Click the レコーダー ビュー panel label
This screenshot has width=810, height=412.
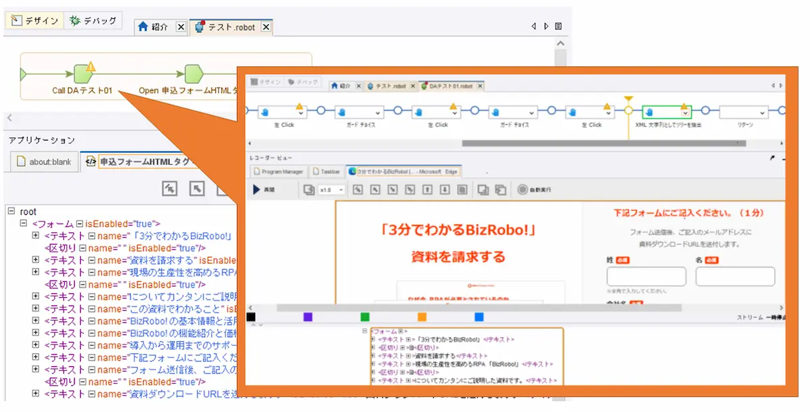pyautogui.click(x=271, y=157)
